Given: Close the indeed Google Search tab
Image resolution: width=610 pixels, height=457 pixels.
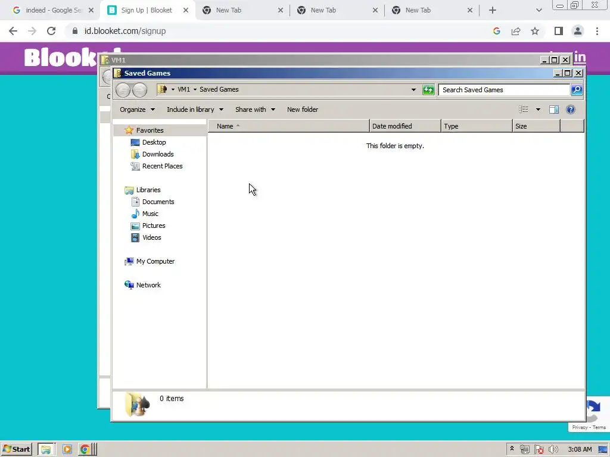Looking at the screenshot, I should tap(91, 10).
